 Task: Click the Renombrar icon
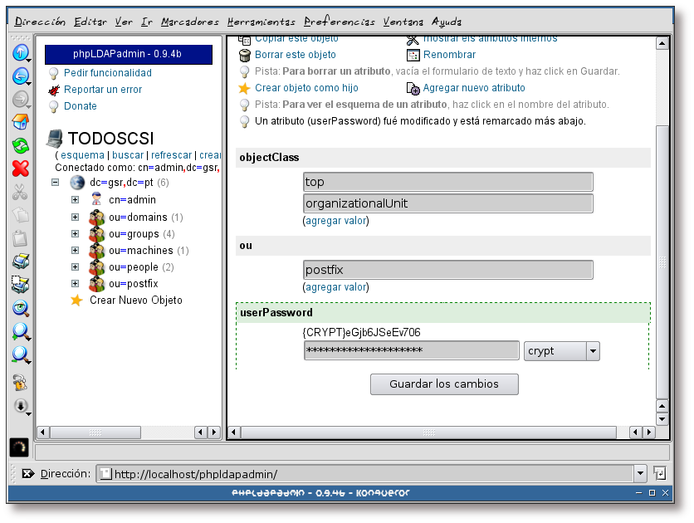tap(413, 55)
